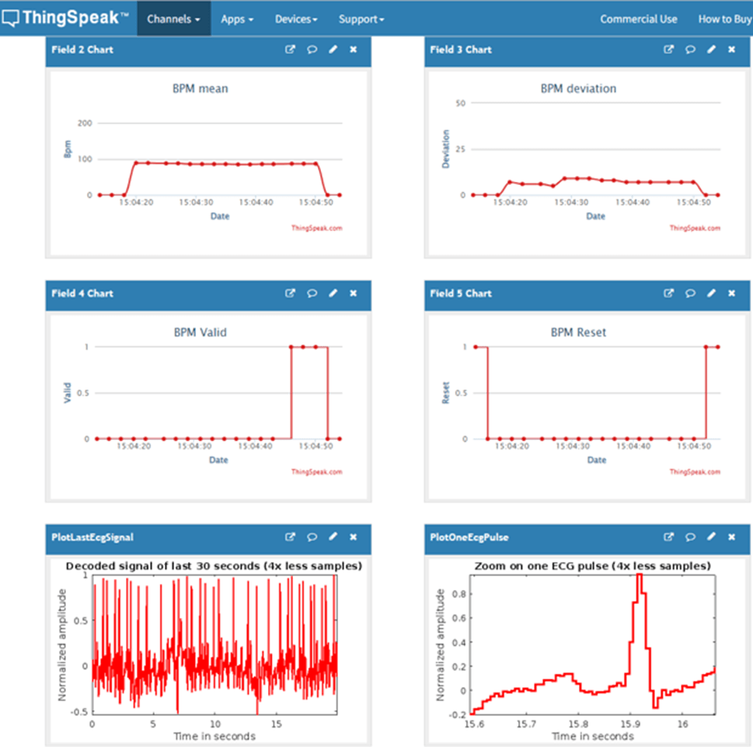753x747 pixels.
Task: Open Field 5 Chart in new window
Action: tap(668, 294)
